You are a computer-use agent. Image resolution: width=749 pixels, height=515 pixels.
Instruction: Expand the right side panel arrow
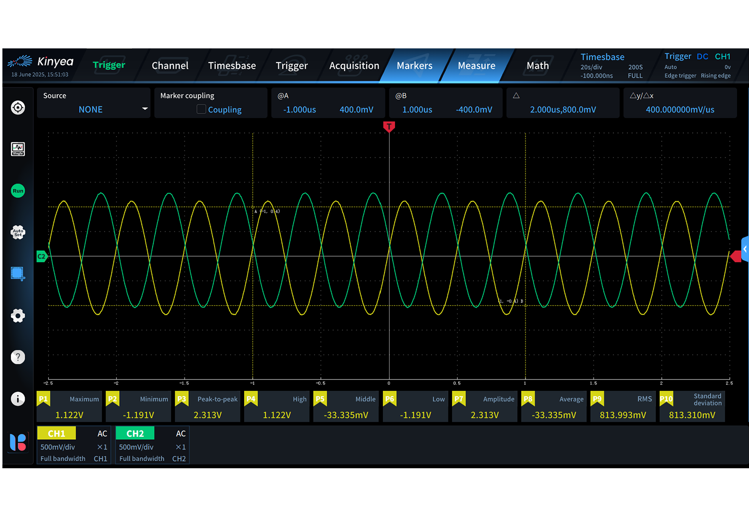click(x=745, y=249)
